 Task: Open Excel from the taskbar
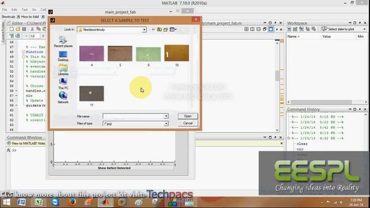pos(39,202)
